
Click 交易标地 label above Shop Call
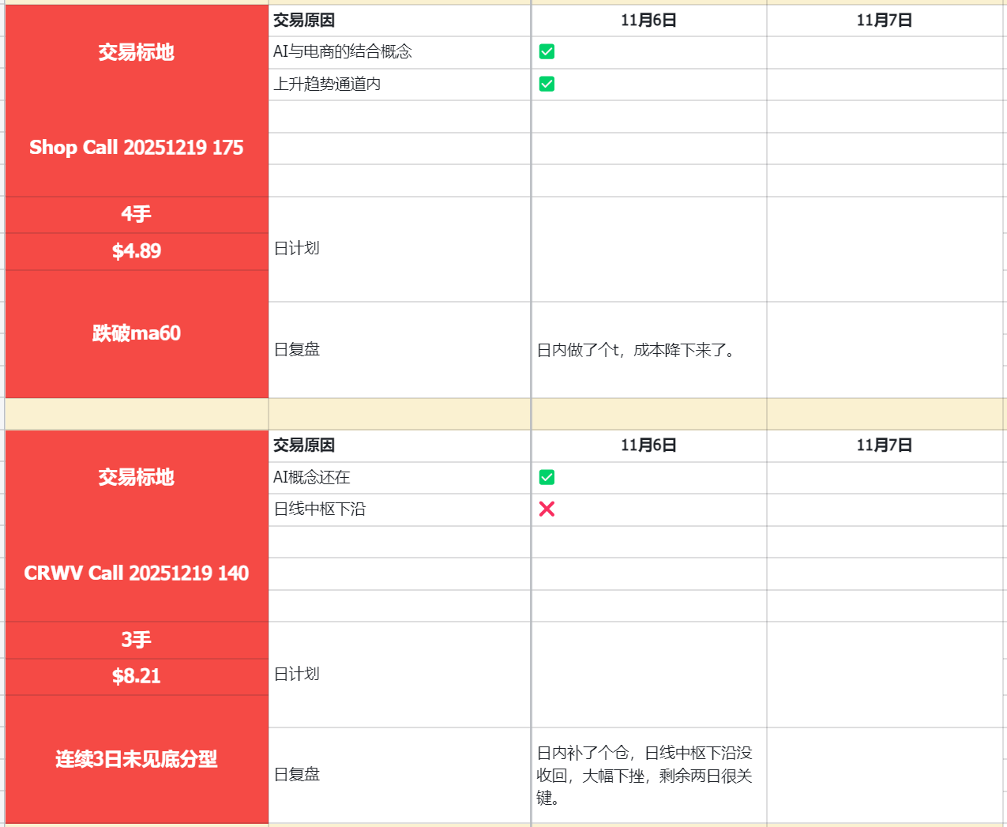[x=137, y=52]
